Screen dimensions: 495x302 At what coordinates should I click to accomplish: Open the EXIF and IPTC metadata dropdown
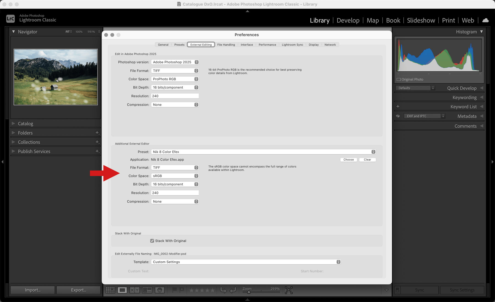tap(424, 116)
